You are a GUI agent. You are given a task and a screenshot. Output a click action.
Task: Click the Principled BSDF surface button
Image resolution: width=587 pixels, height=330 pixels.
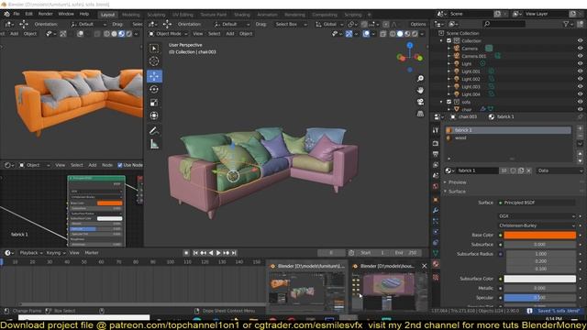537,203
